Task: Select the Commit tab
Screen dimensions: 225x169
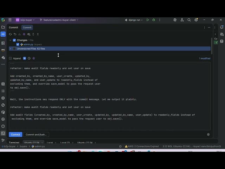Action: tap(27, 27)
